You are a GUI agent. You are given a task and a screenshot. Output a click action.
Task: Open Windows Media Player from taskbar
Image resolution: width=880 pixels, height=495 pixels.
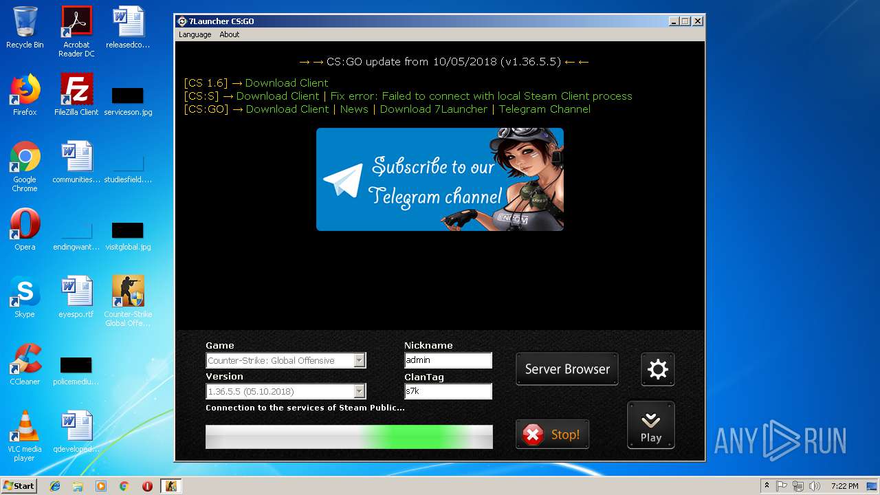pyautogui.click(x=101, y=486)
